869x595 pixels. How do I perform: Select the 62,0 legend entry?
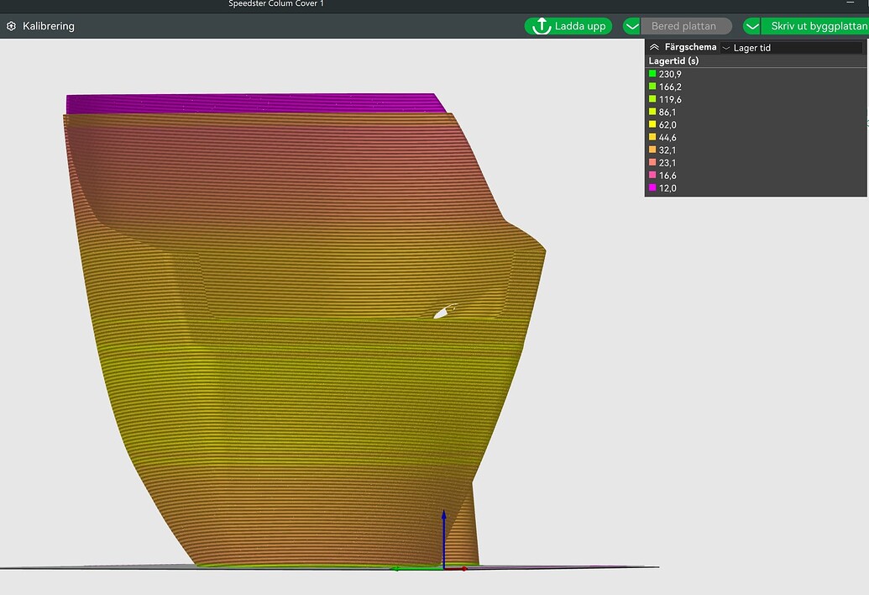point(662,124)
